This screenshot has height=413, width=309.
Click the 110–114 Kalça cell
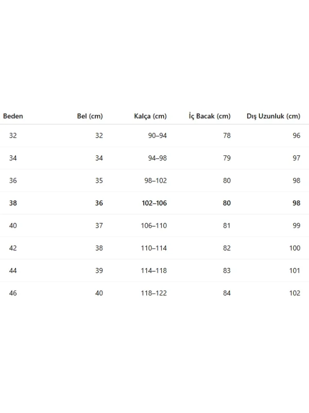154,248
